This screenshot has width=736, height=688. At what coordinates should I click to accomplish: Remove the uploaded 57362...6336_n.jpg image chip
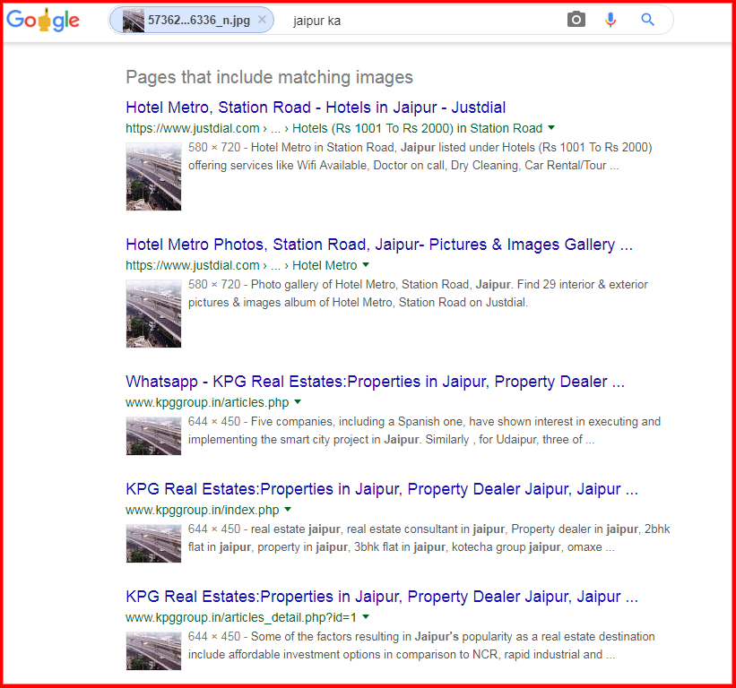[x=262, y=20]
